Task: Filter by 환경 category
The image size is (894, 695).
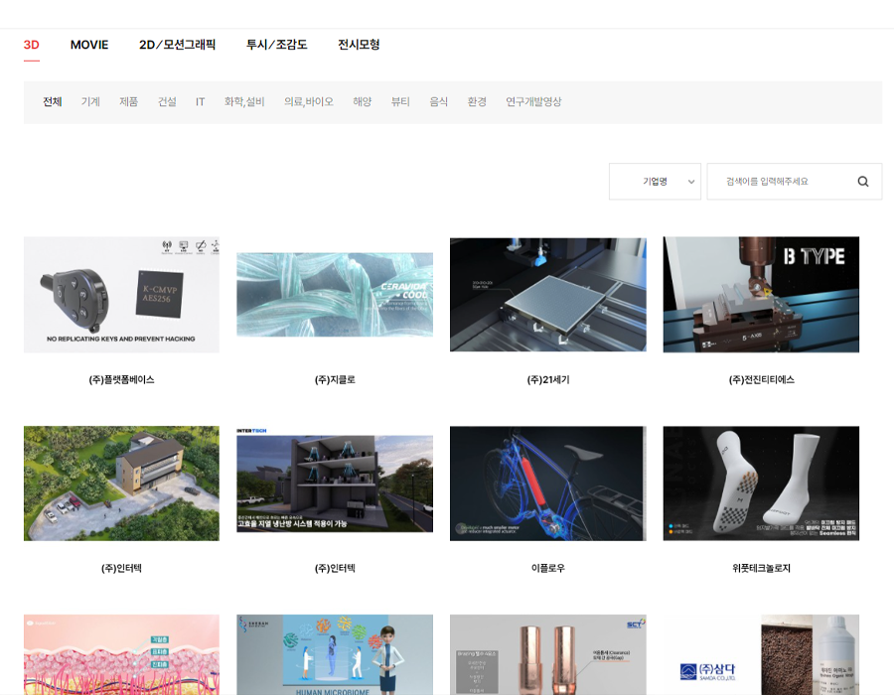Action: tap(477, 102)
